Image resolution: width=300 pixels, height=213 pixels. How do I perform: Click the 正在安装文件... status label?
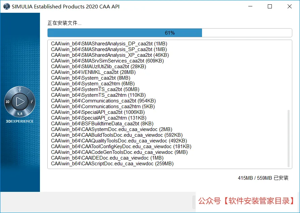tap(64, 23)
